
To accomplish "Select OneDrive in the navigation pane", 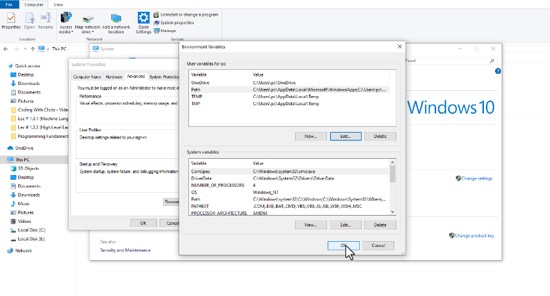I will [x=20, y=148].
